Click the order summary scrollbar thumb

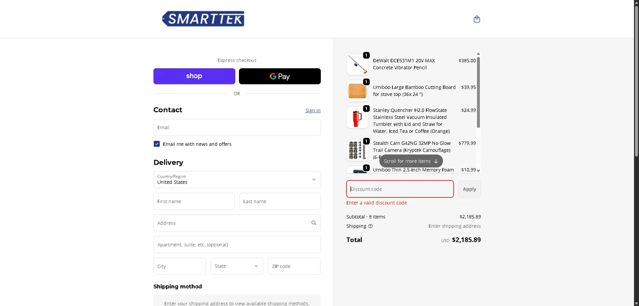478,92
